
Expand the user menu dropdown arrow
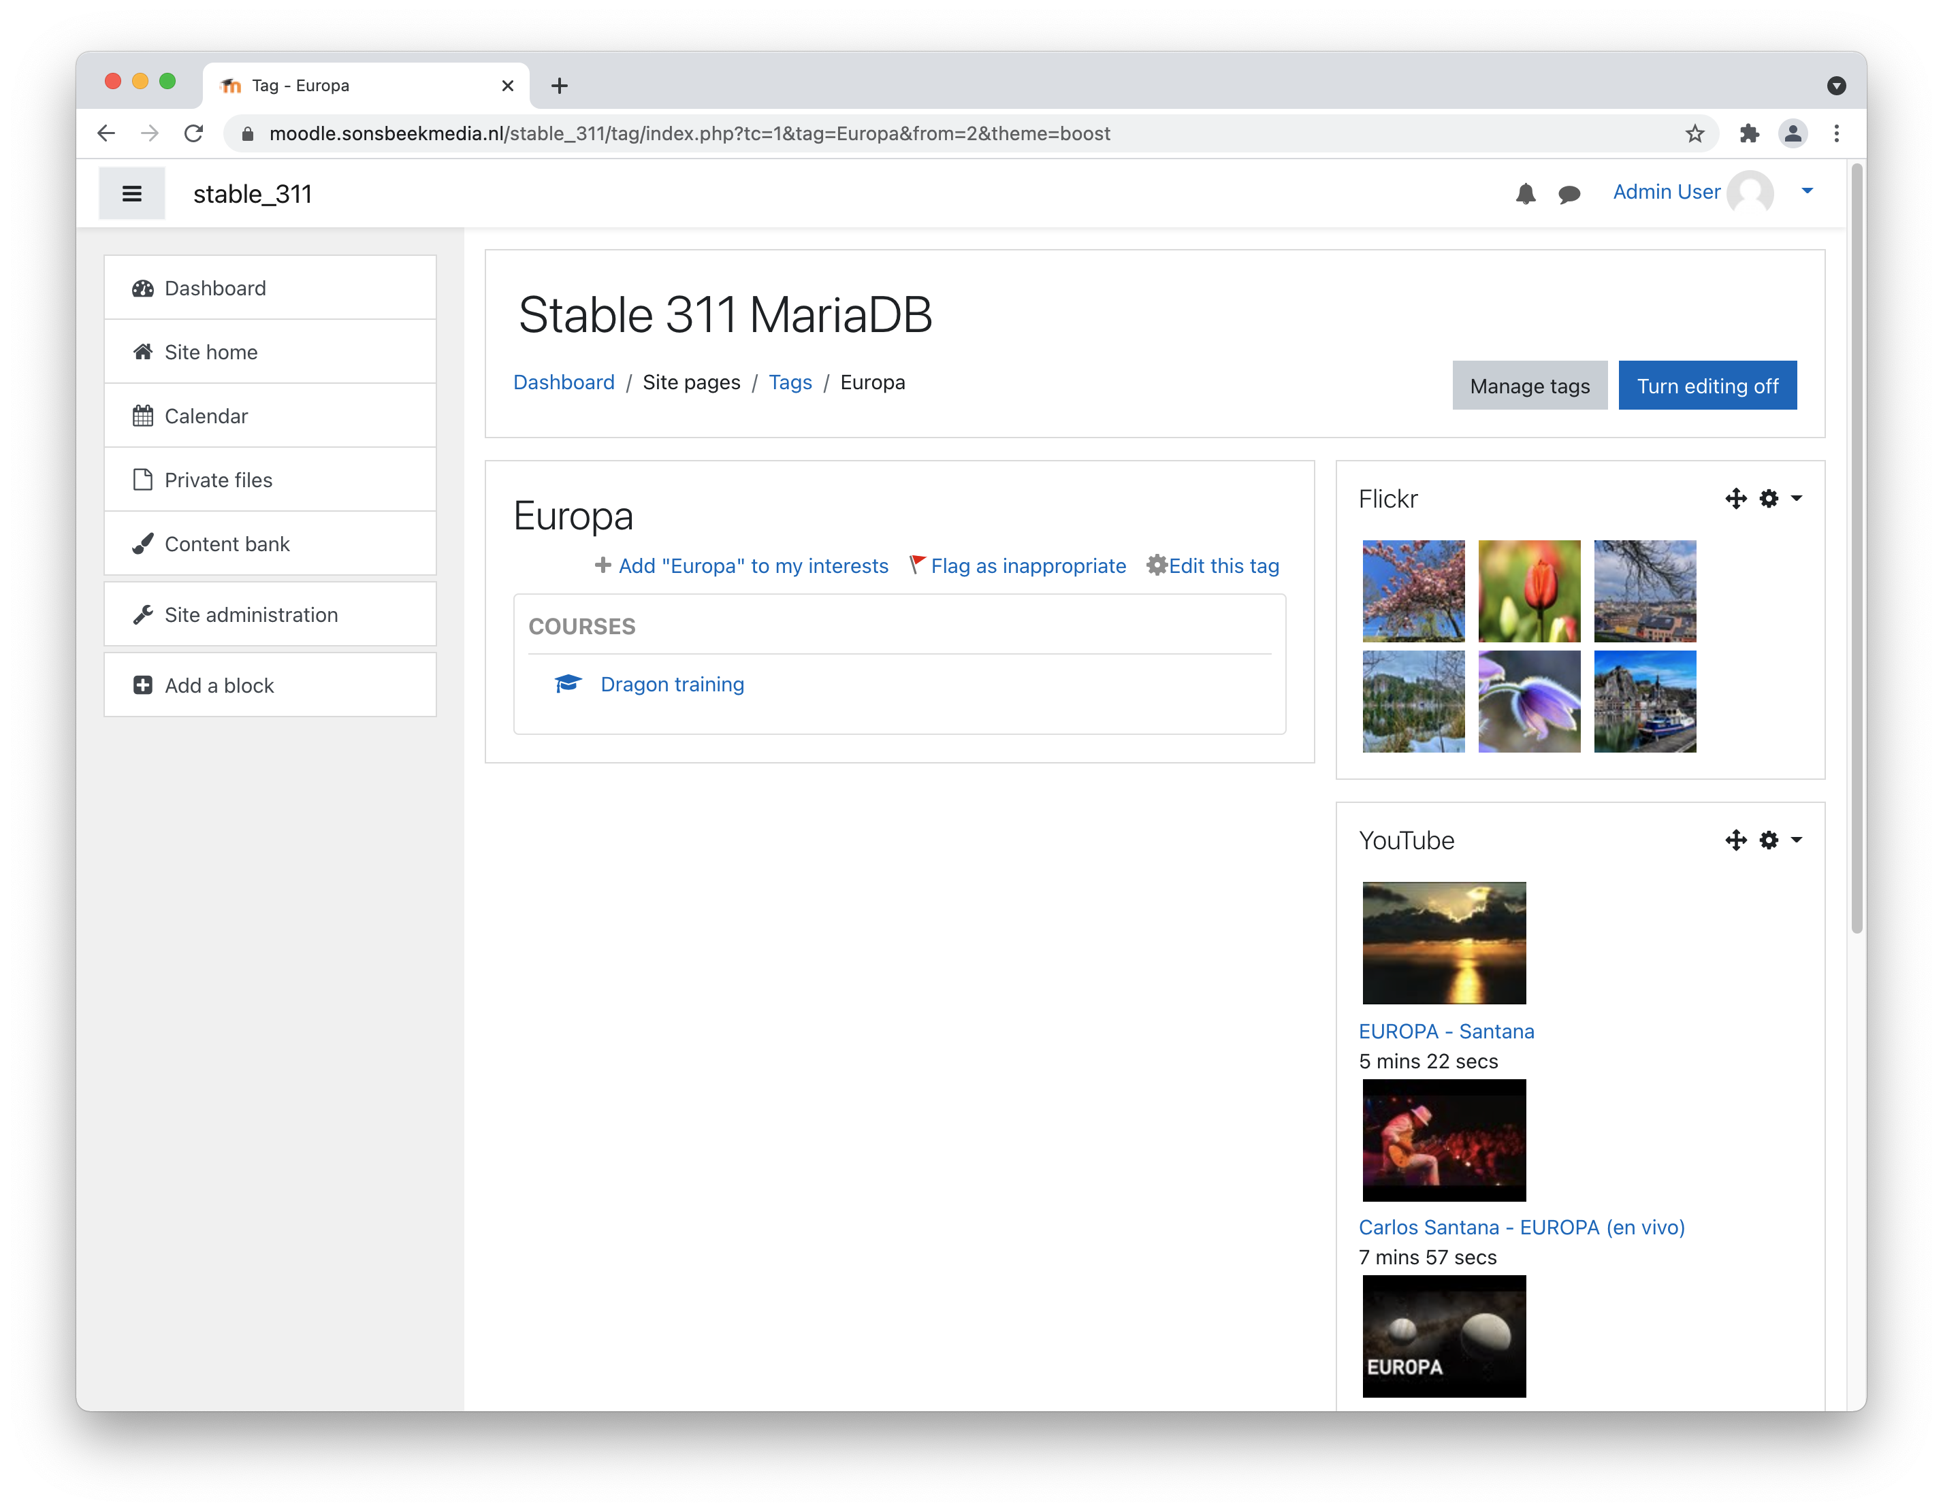point(1807,191)
